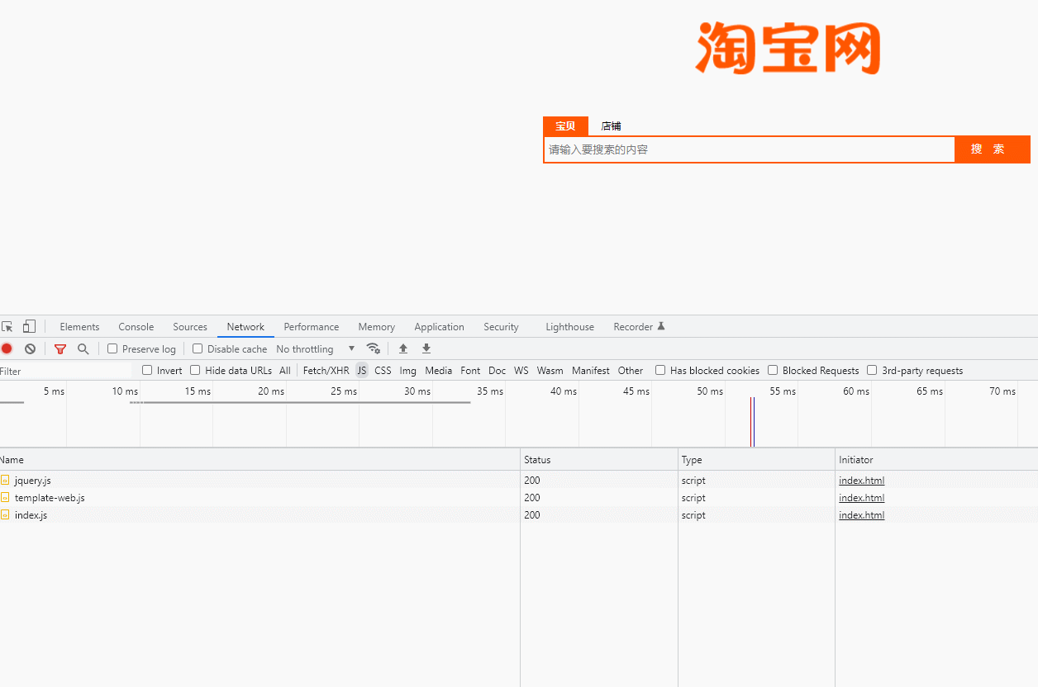Stop recording network log red button
The height and width of the screenshot is (687, 1038).
pos(7,348)
